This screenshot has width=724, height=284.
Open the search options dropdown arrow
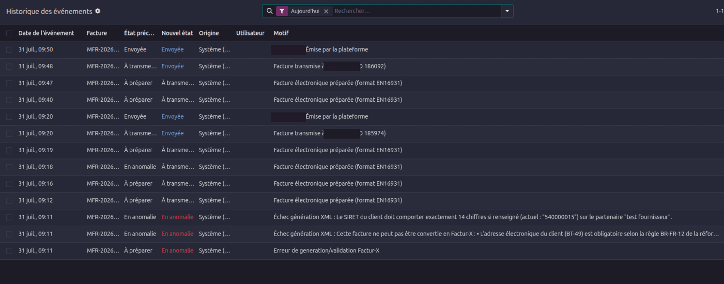point(507,11)
